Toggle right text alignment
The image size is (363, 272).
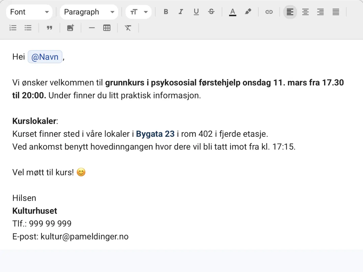pyautogui.click(x=320, y=12)
